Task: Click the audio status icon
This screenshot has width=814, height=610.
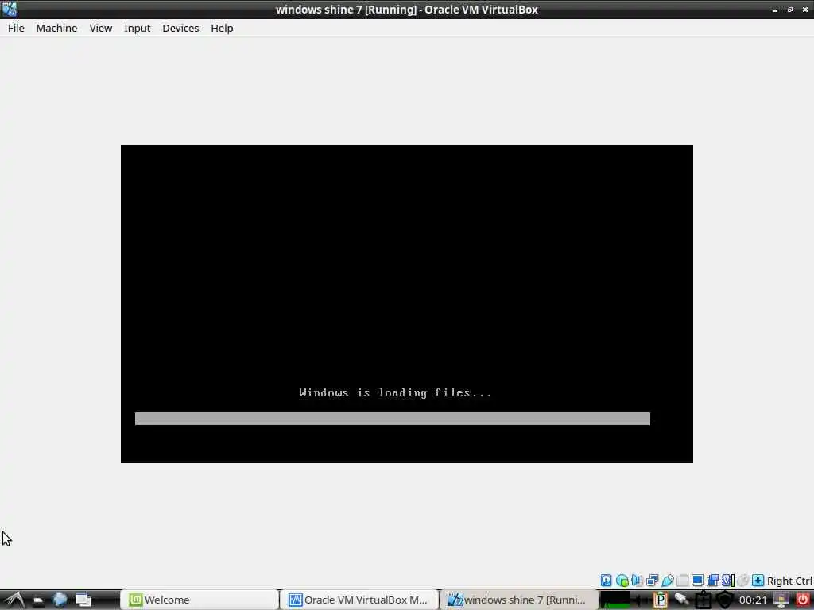Action: tap(637, 581)
